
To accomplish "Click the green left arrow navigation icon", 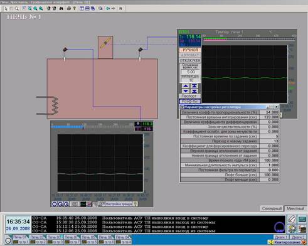I will coord(108,9).
